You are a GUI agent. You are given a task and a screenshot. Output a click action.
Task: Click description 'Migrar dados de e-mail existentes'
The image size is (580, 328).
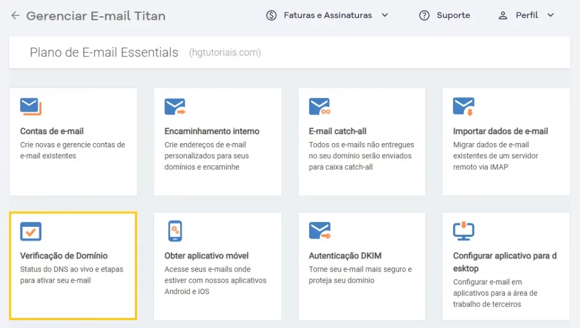(x=496, y=156)
